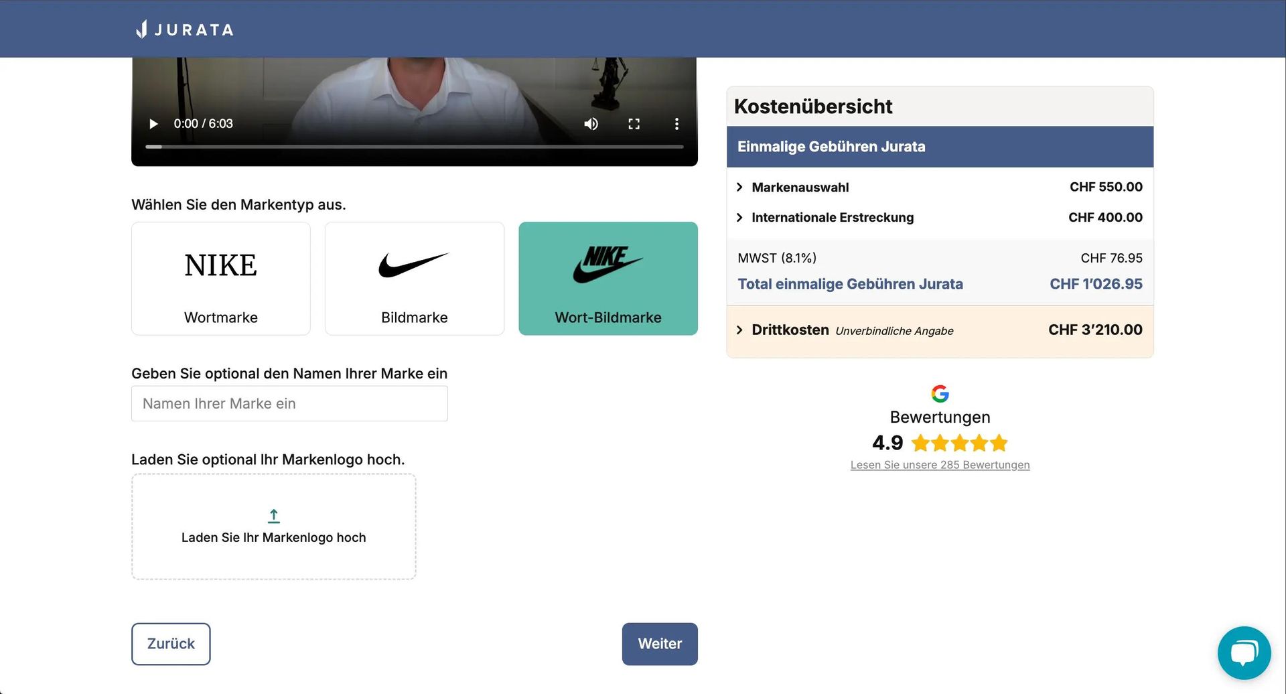
Task: Continue with the Weiter button
Action: point(660,644)
